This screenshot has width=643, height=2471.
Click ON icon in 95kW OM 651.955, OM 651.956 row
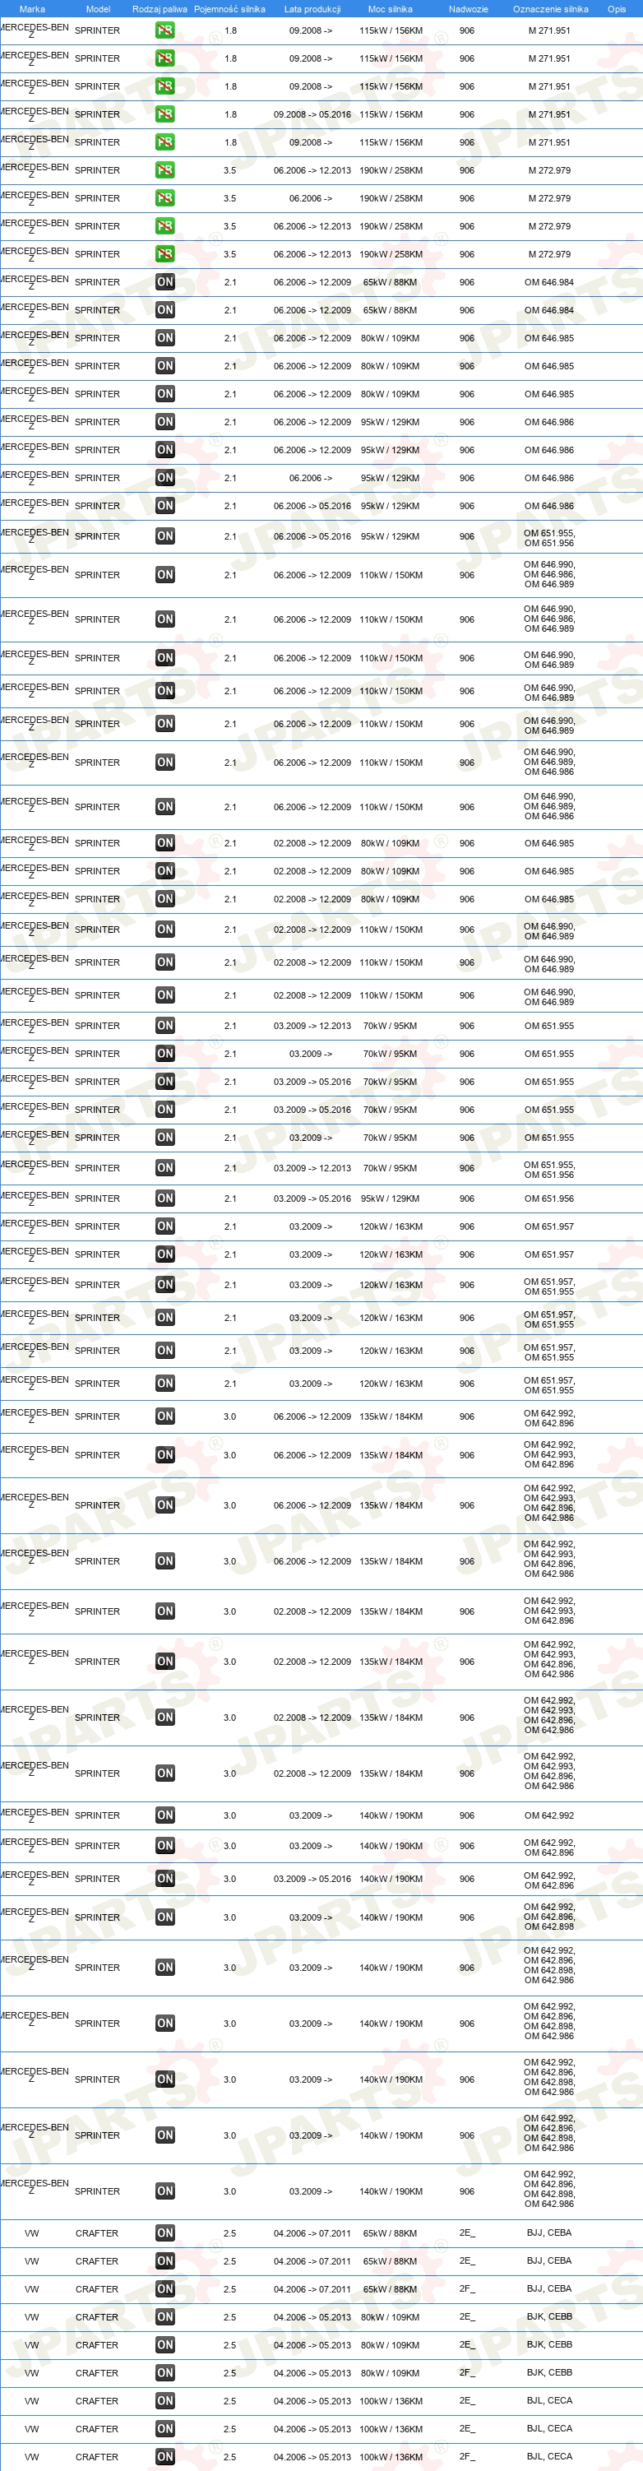[164, 536]
